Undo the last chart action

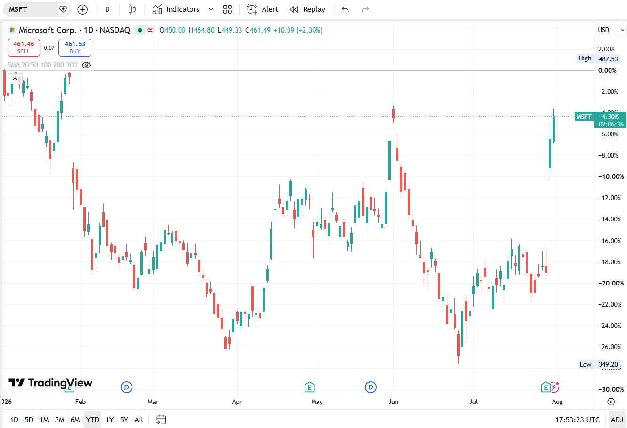coord(345,9)
